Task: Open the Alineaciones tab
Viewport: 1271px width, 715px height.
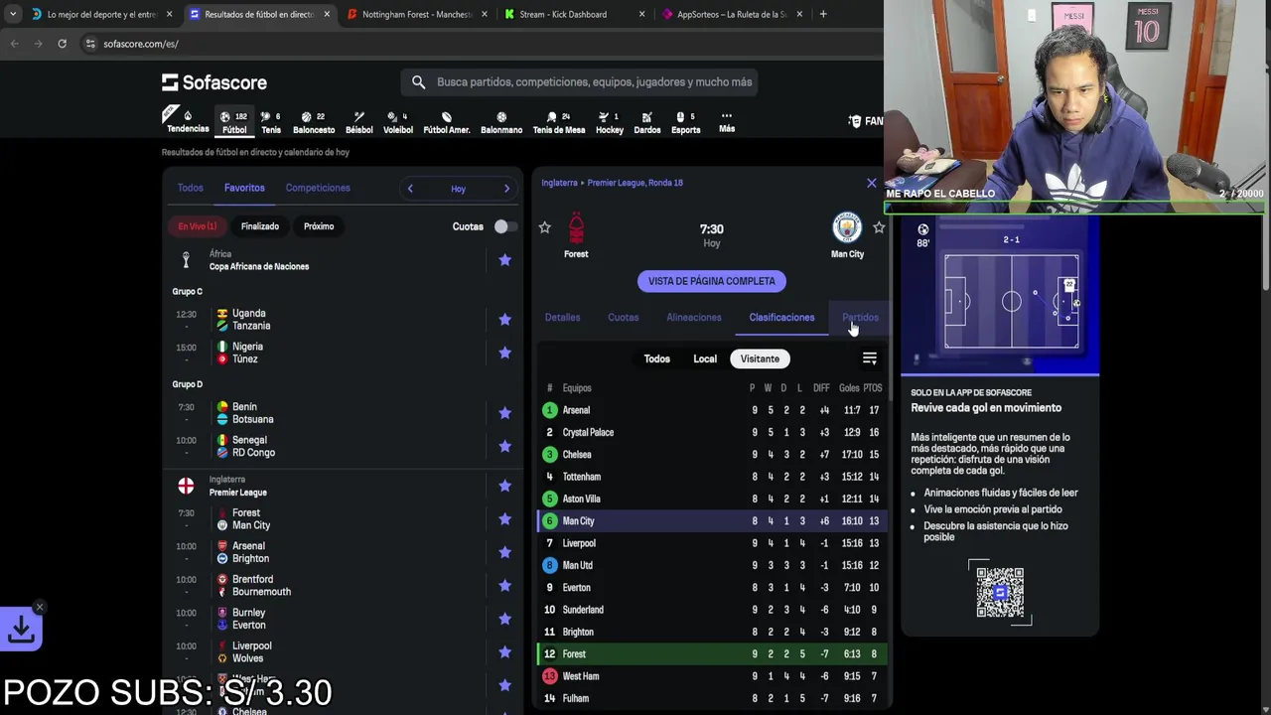Action: pyautogui.click(x=694, y=318)
